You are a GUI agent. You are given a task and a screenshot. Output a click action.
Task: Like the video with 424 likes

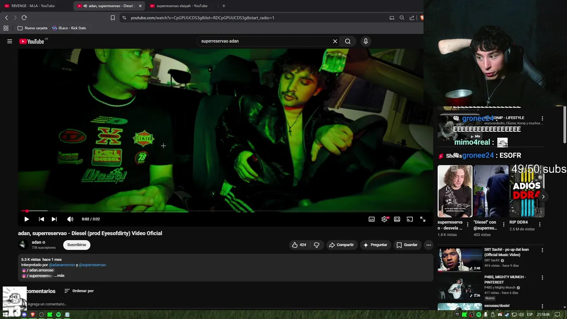coord(299,245)
